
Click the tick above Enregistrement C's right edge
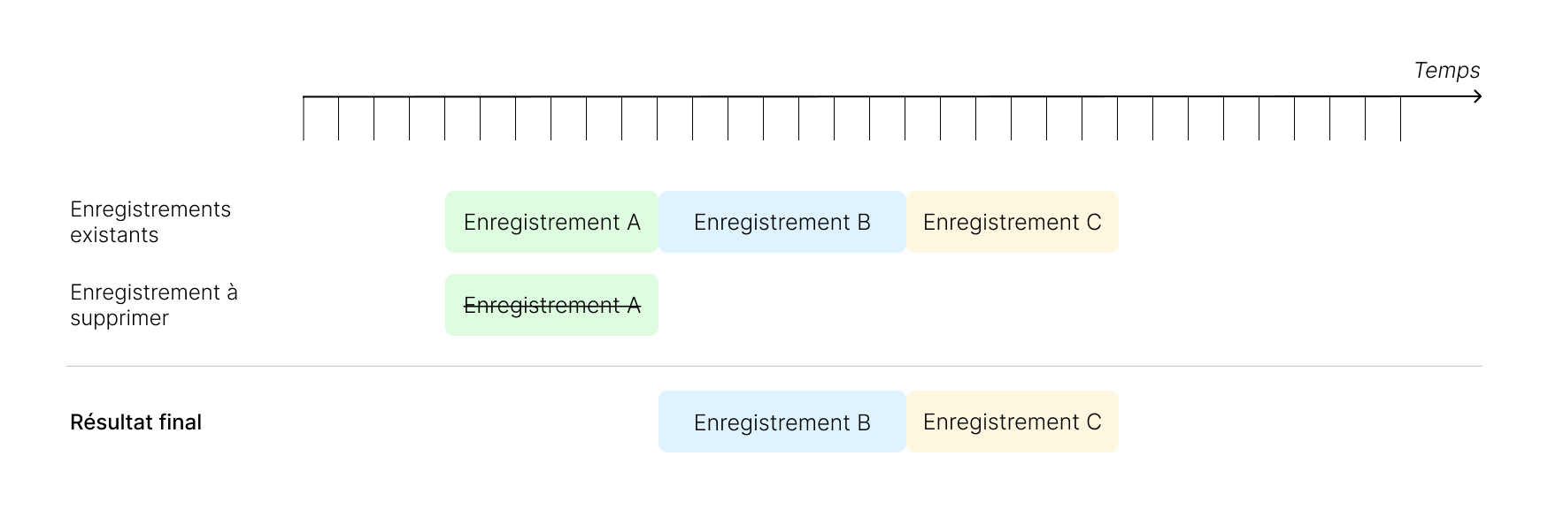click(1118, 119)
